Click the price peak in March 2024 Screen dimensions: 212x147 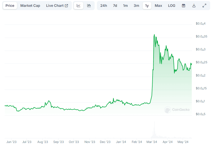pos(154,35)
